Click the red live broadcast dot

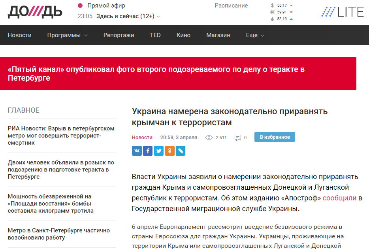click(x=80, y=6)
